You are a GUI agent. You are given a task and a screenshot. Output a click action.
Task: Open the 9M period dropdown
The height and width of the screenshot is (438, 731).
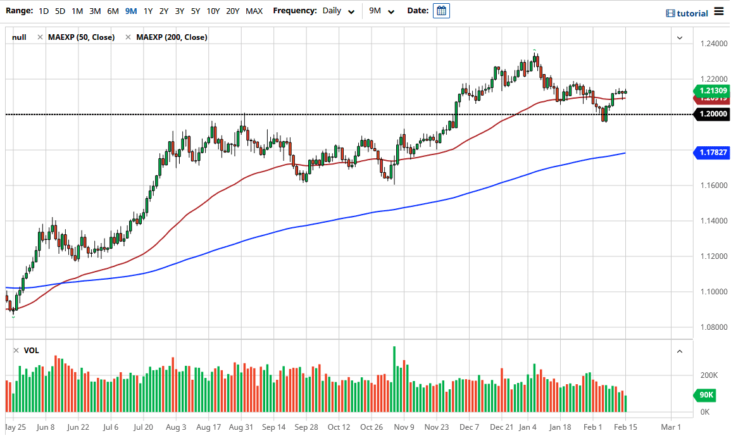[x=382, y=11]
